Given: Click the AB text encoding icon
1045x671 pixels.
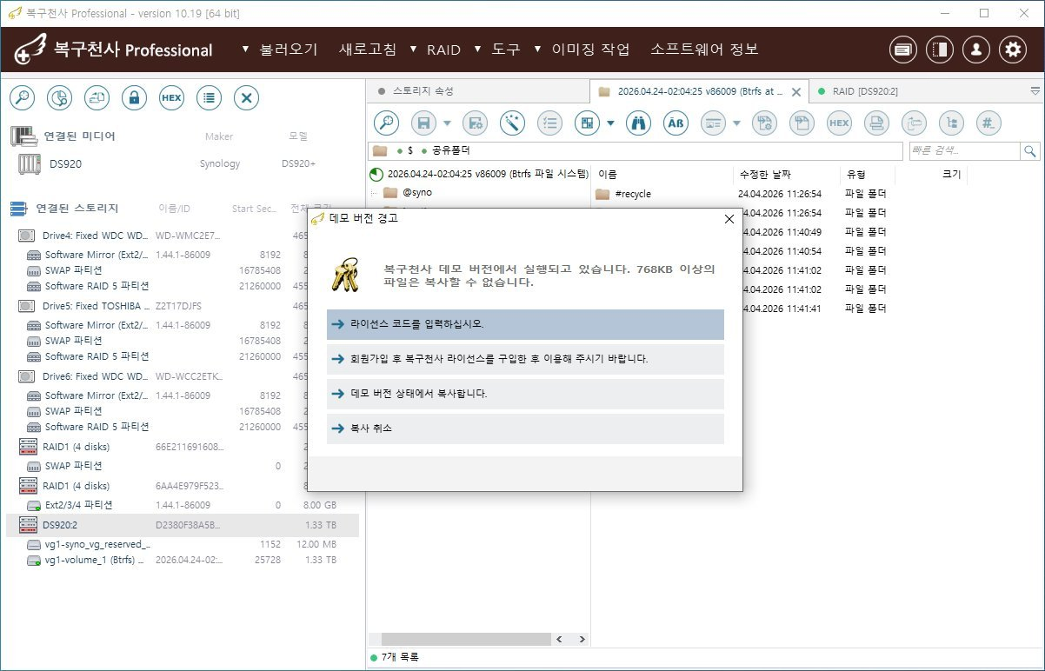Looking at the screenshot, I should [x=676, y=123].
